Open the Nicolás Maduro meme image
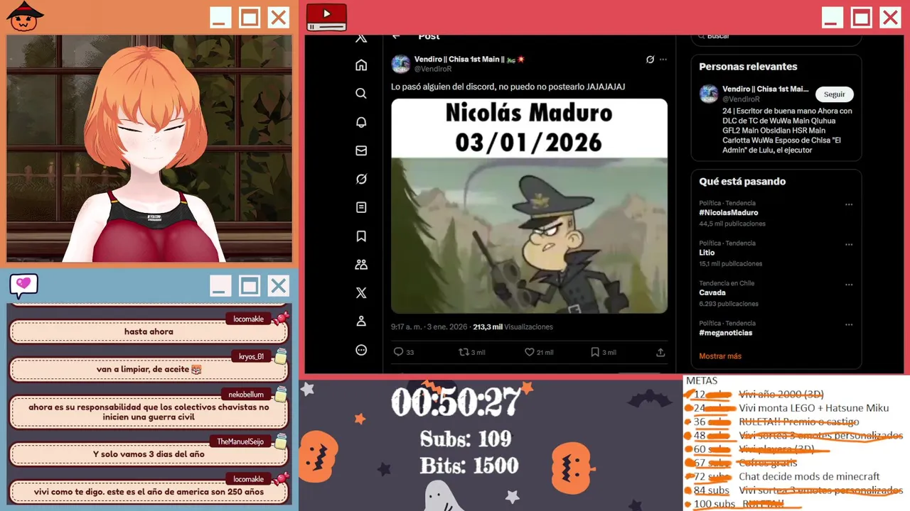 [529, 206]
